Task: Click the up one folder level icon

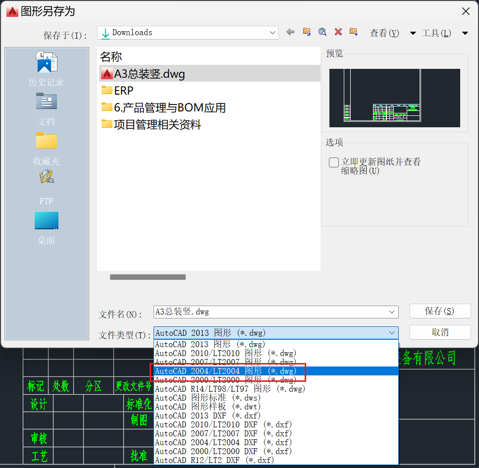Action: [307, 32]
